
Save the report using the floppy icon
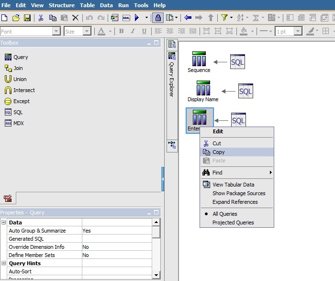[x=27, y=18]
